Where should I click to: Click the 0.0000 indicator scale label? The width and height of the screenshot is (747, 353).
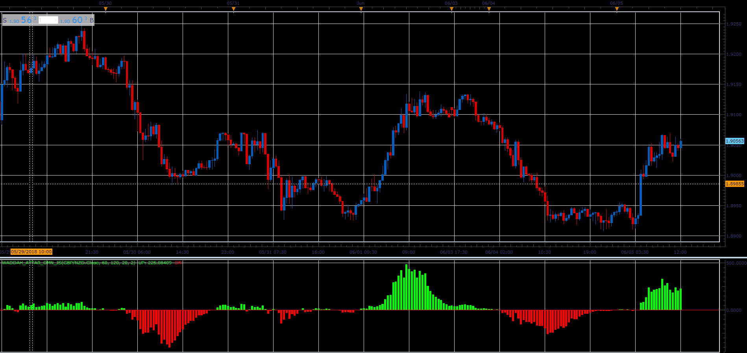click(x=734, y=310)
